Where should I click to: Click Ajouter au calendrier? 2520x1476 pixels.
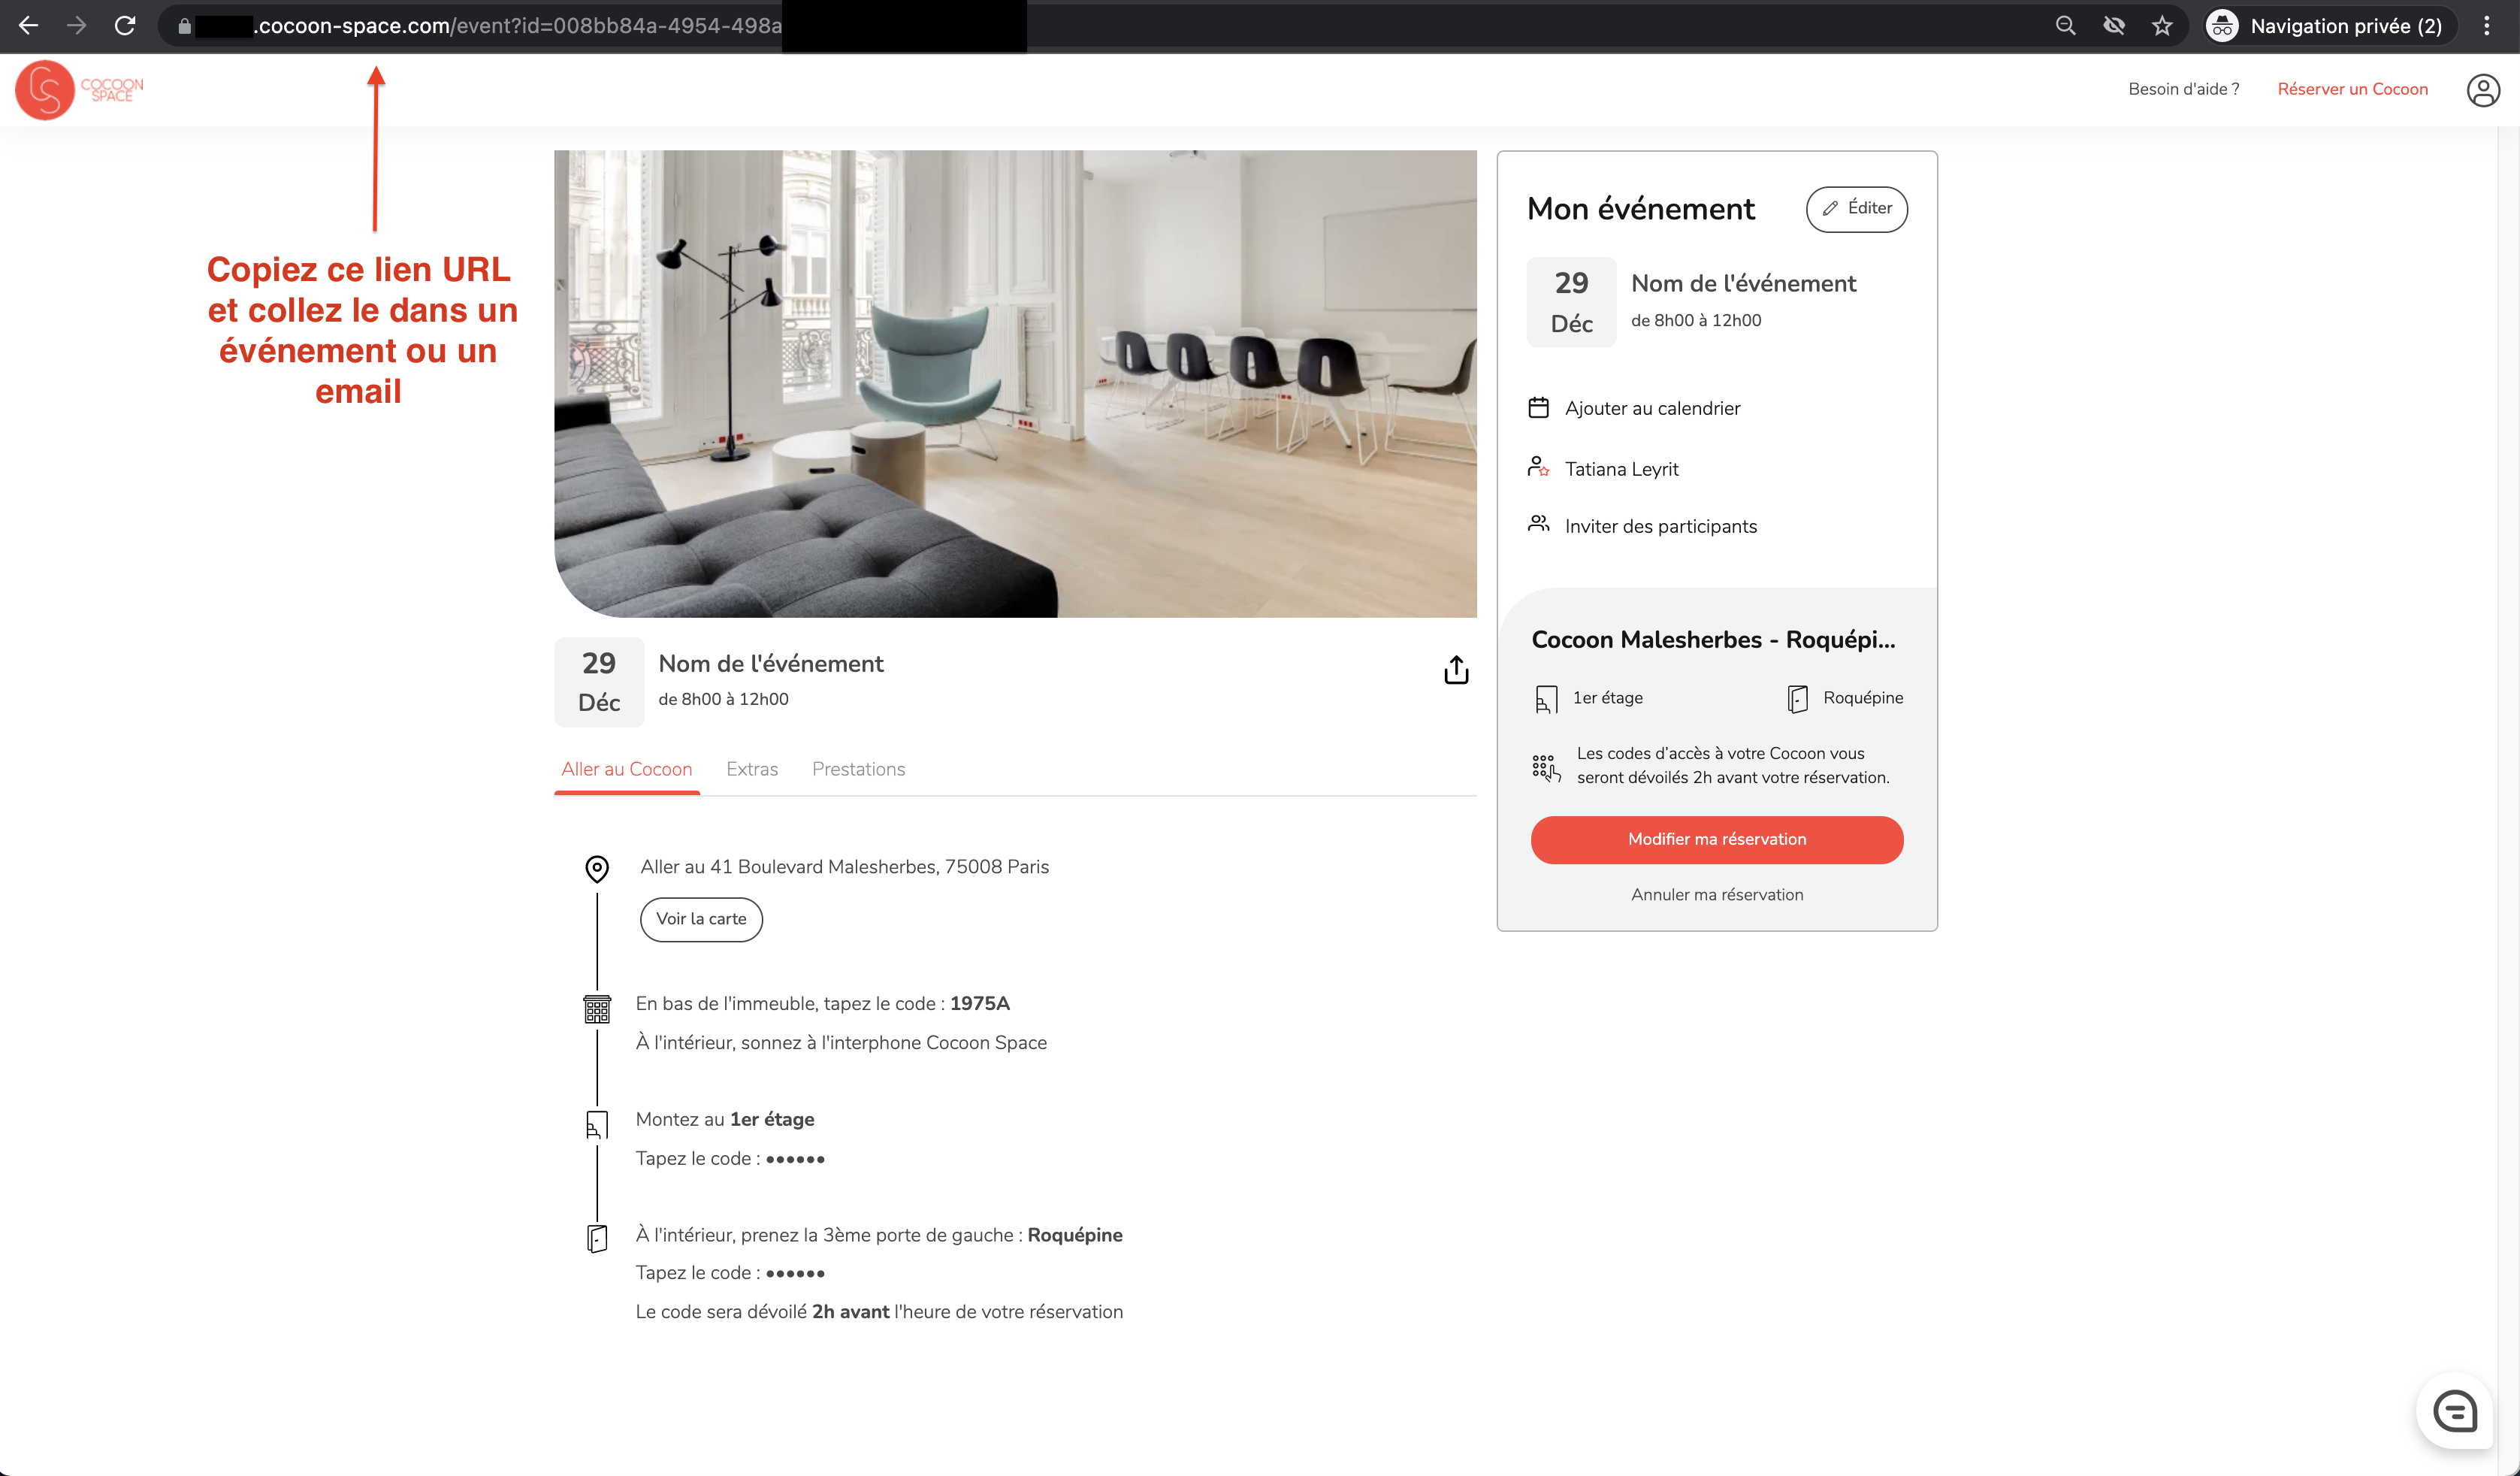coord(1652,408)
